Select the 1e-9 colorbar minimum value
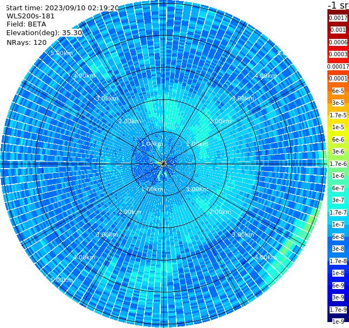349x328 pixels. pyautogui.click(x=338, y=322)
